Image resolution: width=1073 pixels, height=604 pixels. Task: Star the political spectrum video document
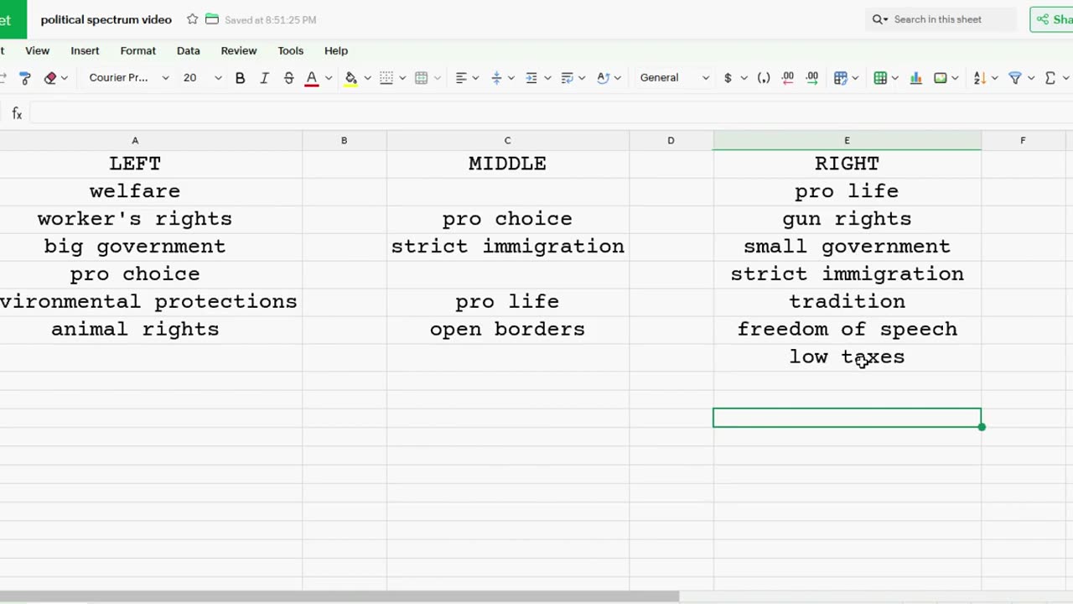point(192,19)
